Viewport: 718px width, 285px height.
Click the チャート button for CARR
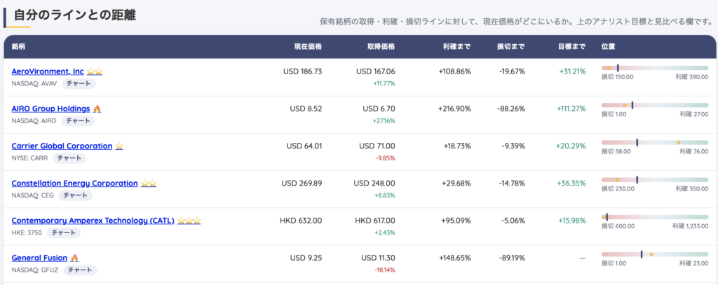69,158
